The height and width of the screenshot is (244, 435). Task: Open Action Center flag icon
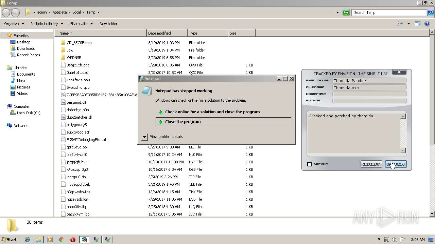point(403,240)
